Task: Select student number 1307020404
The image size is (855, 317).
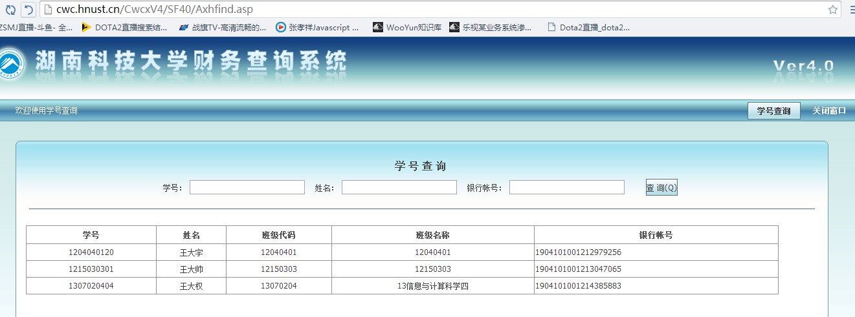Action: click(x=91, y=286)
